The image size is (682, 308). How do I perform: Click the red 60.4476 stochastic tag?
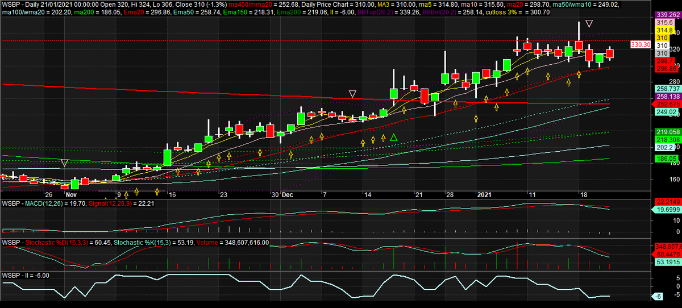click(666, 255)
